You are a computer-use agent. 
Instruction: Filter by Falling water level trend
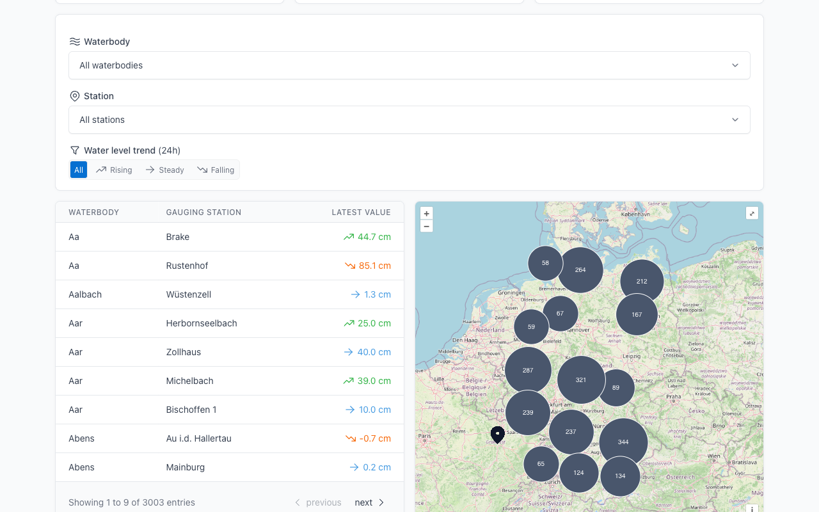point(216,170)
